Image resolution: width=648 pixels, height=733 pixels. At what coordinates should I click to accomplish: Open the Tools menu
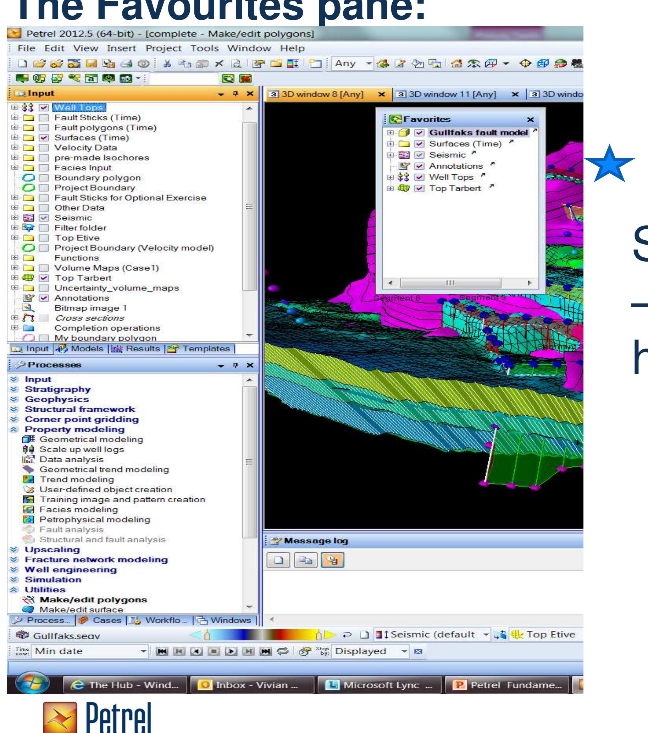click(204, 48)
